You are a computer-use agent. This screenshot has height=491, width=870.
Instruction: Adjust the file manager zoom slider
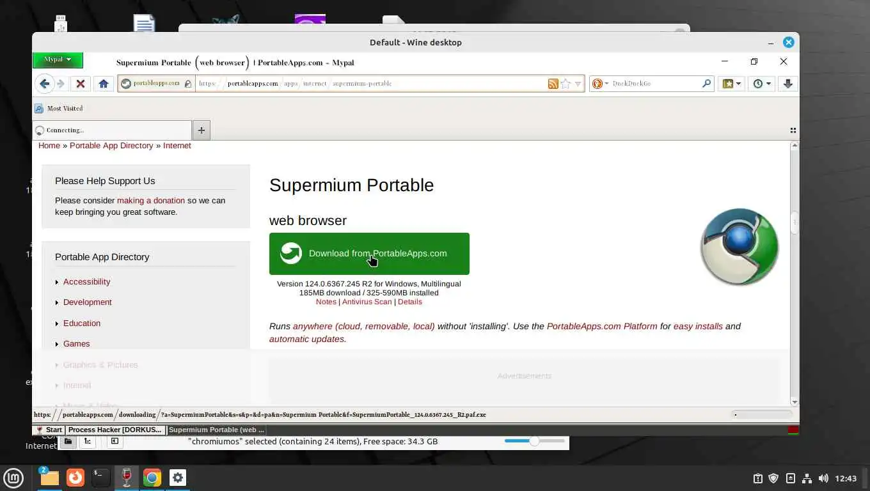tap(534, 441)
